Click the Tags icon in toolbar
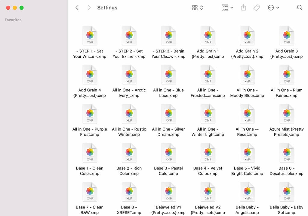Image resolution: width=308 pixels, height=216 pixels. pos(257,8)
